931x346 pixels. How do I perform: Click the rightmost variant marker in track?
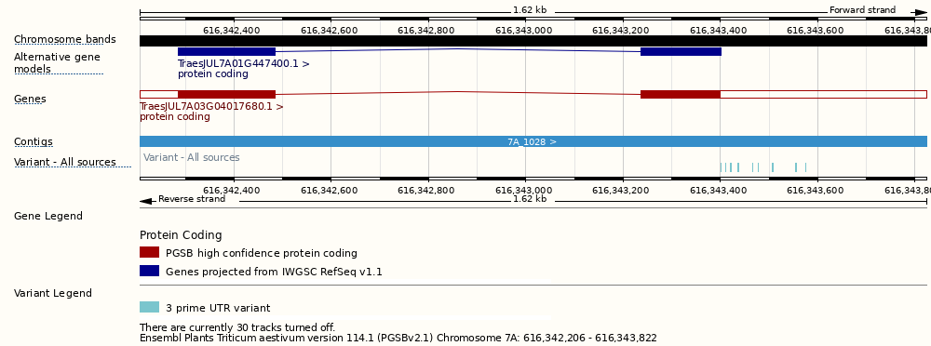[x=805, y=167]
